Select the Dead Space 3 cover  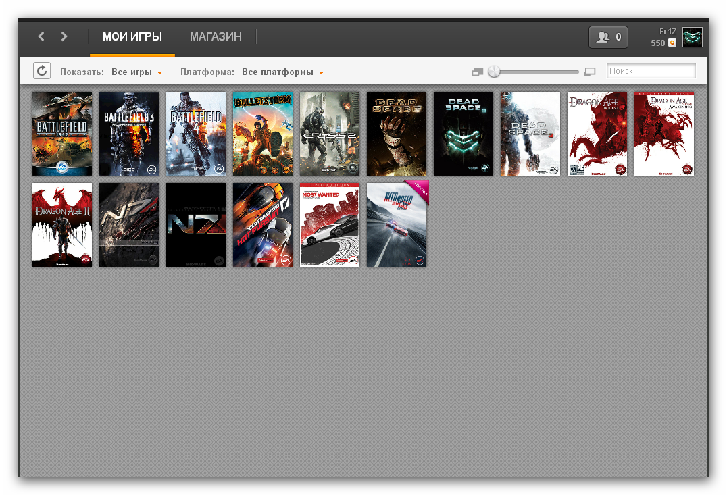tap(530, 134)
